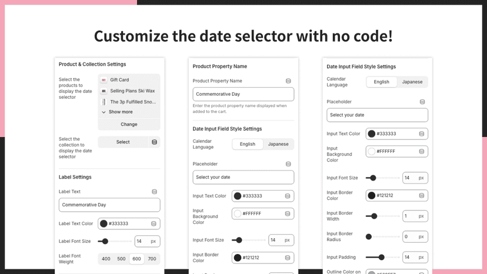487x274 pixels.
Task: Open dynamic source icon for Label Text
Action: coord(154,192)
